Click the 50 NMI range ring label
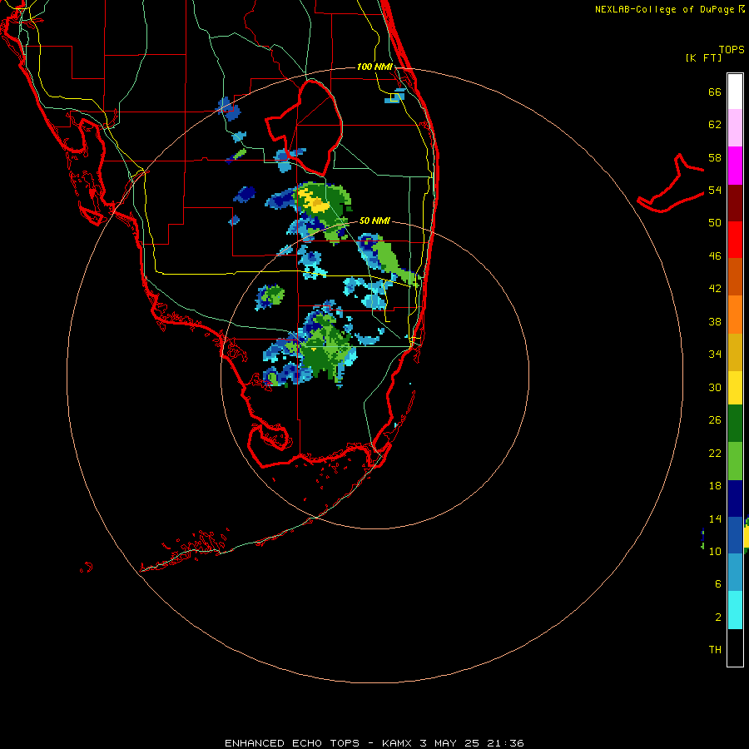Screen dimensions: 749x749 374,221
